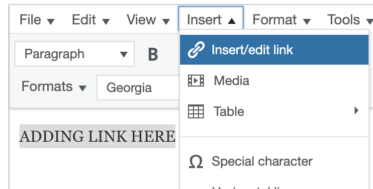This screenshot has width=373, height=189.
Task: Open the Paragraph block format dropdown
Action: [x=75, y=54]
